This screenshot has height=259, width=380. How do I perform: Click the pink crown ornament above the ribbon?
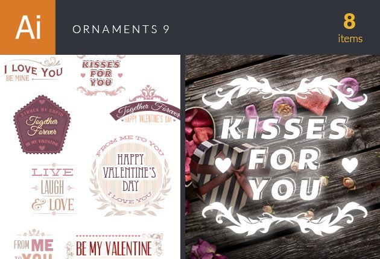pos(148,94)
